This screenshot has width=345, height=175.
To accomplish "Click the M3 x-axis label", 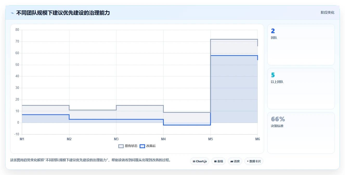I will point(116,139).
